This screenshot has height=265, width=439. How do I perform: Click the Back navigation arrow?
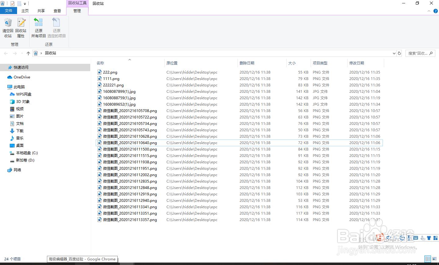click(6, 53)
